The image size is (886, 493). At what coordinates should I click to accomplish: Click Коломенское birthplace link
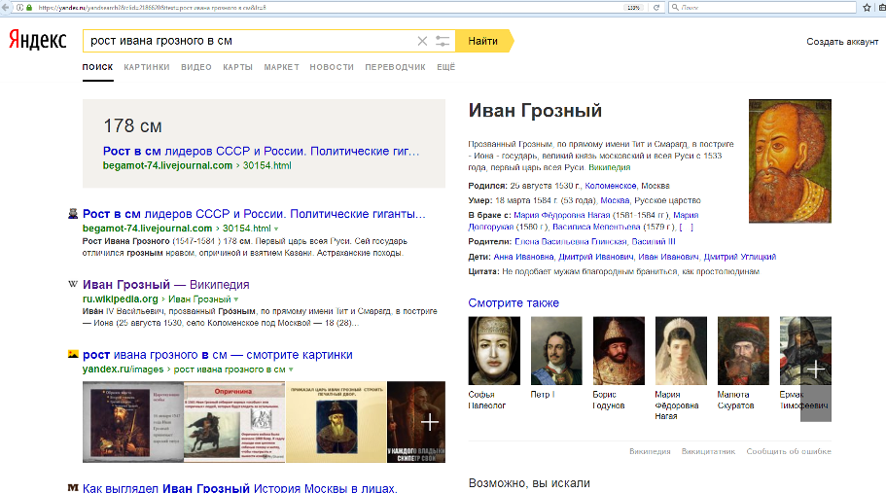(610, 185)
